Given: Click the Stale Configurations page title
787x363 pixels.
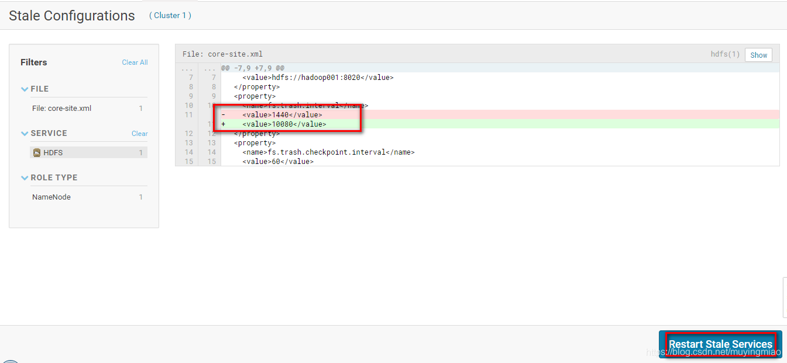Looking at the screenshot, I should tap(72, 16).
